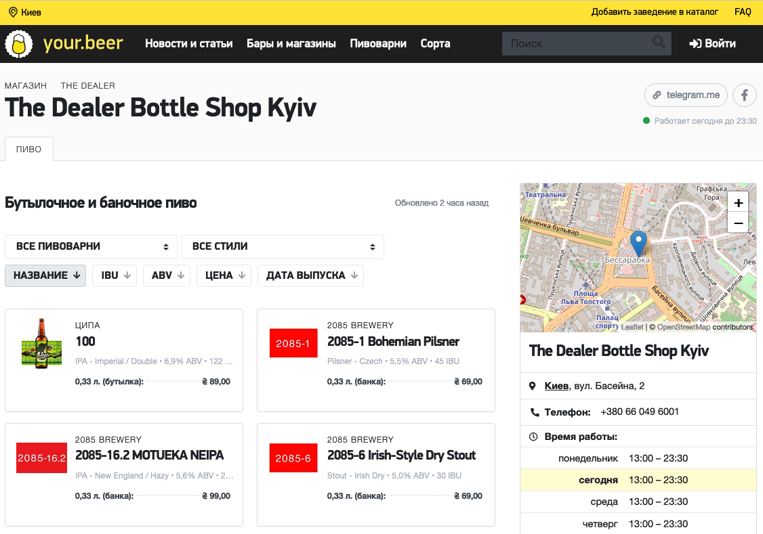The width and height of the screenshot is (763, 534).
Task: Click OpenStreetMap attribution link
Action: [x=684, y=327]
